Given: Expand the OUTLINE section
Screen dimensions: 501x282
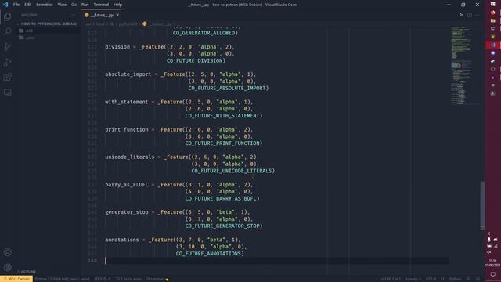Looking at the screenshot, I should 28,272.
